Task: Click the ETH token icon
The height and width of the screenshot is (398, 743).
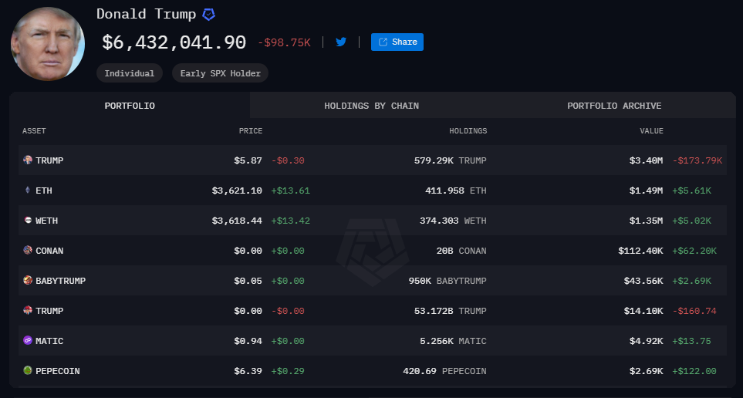Action: coord(28,191)
